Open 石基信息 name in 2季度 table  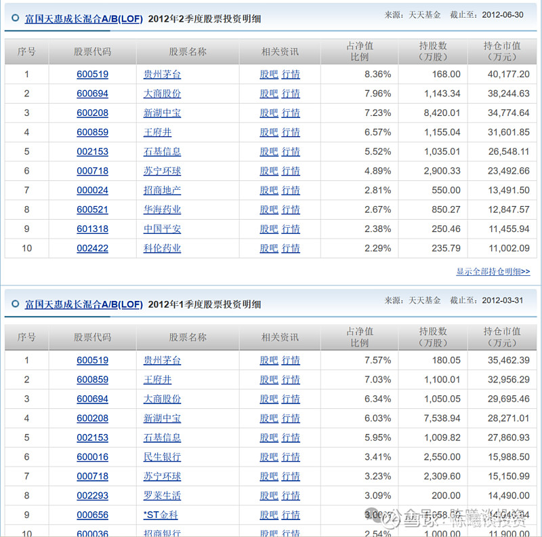162,152
